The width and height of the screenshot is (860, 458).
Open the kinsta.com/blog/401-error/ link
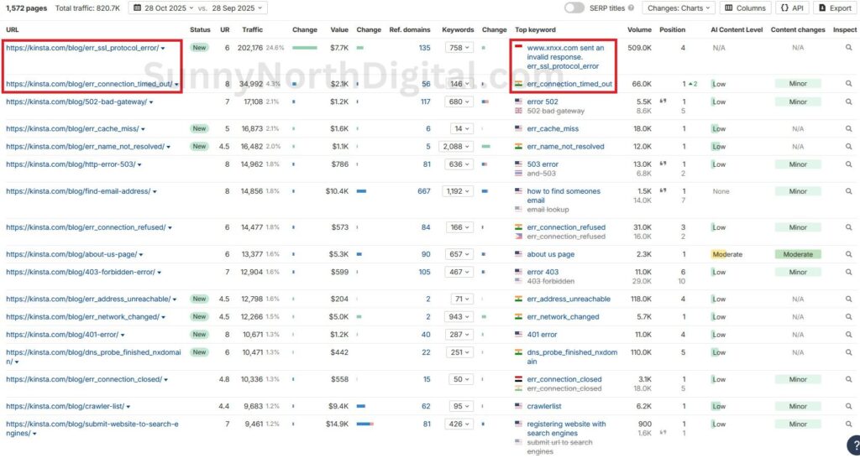click(62, 335)
